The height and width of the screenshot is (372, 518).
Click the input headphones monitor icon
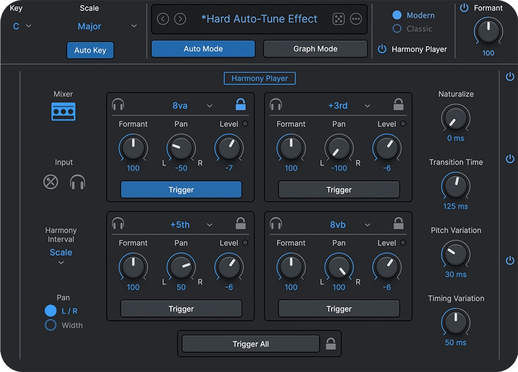(78, 182)
